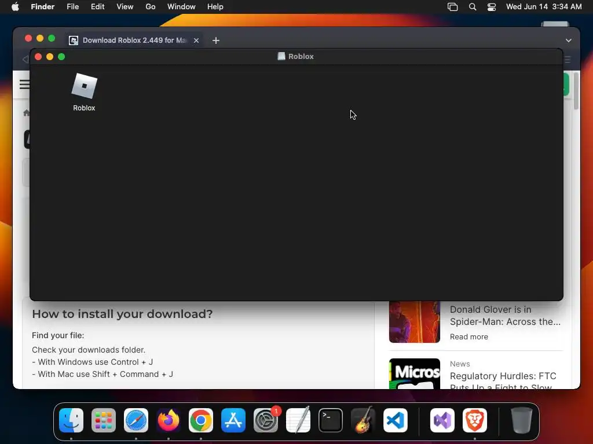The image size is (593, 444).
Task: Open the hamburger menu on the web page
Action: pyautogui.click(x=24, y=84)
